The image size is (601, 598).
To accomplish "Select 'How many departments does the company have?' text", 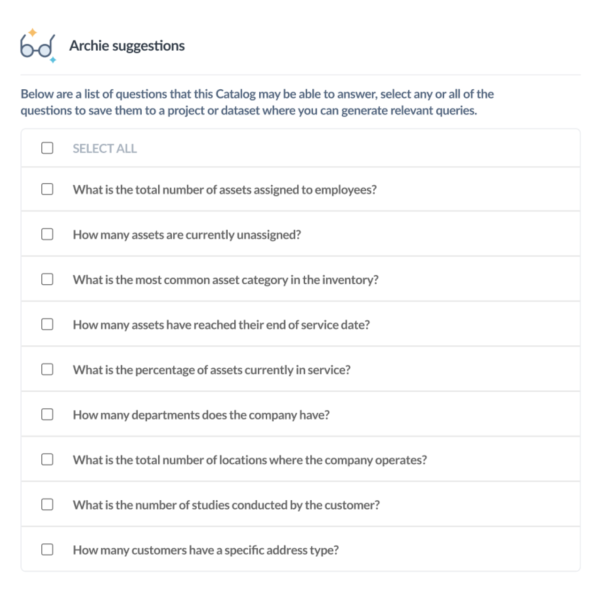I will click(x=201, y=415).
